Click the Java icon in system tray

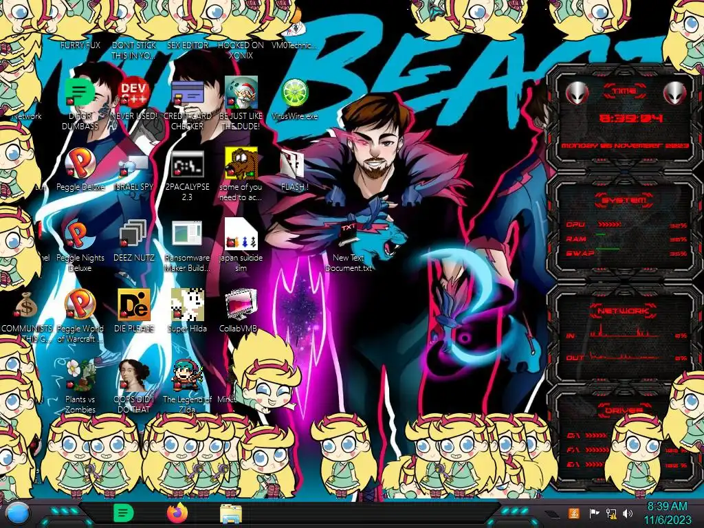(x=573, y=513)
